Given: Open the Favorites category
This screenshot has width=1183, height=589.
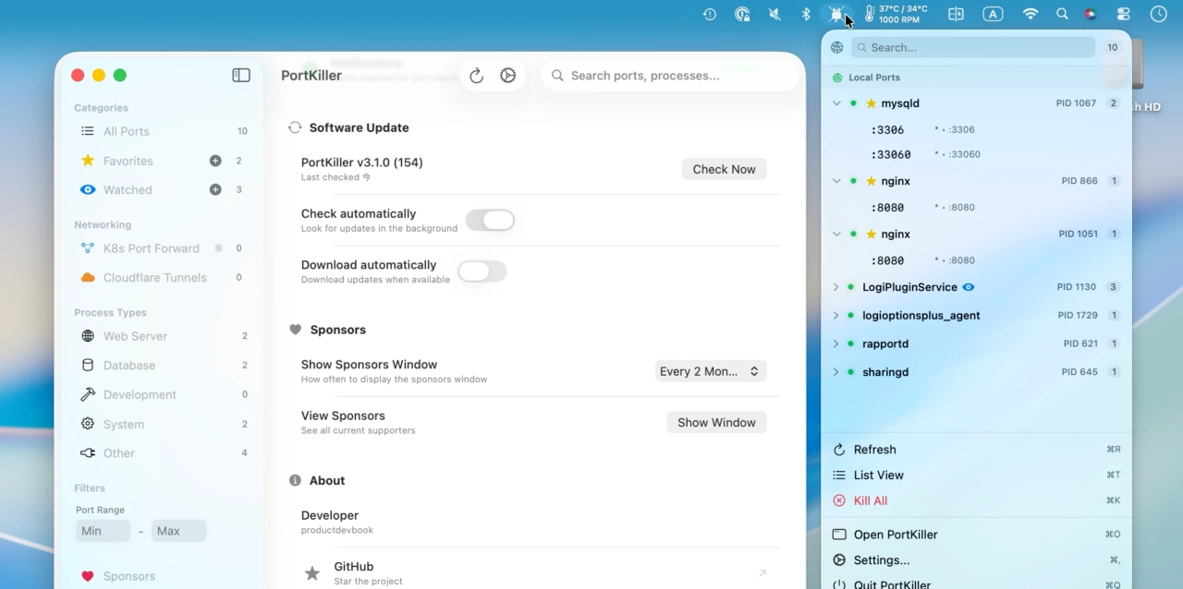Looking at the screenshot, I should coord(127,161).
